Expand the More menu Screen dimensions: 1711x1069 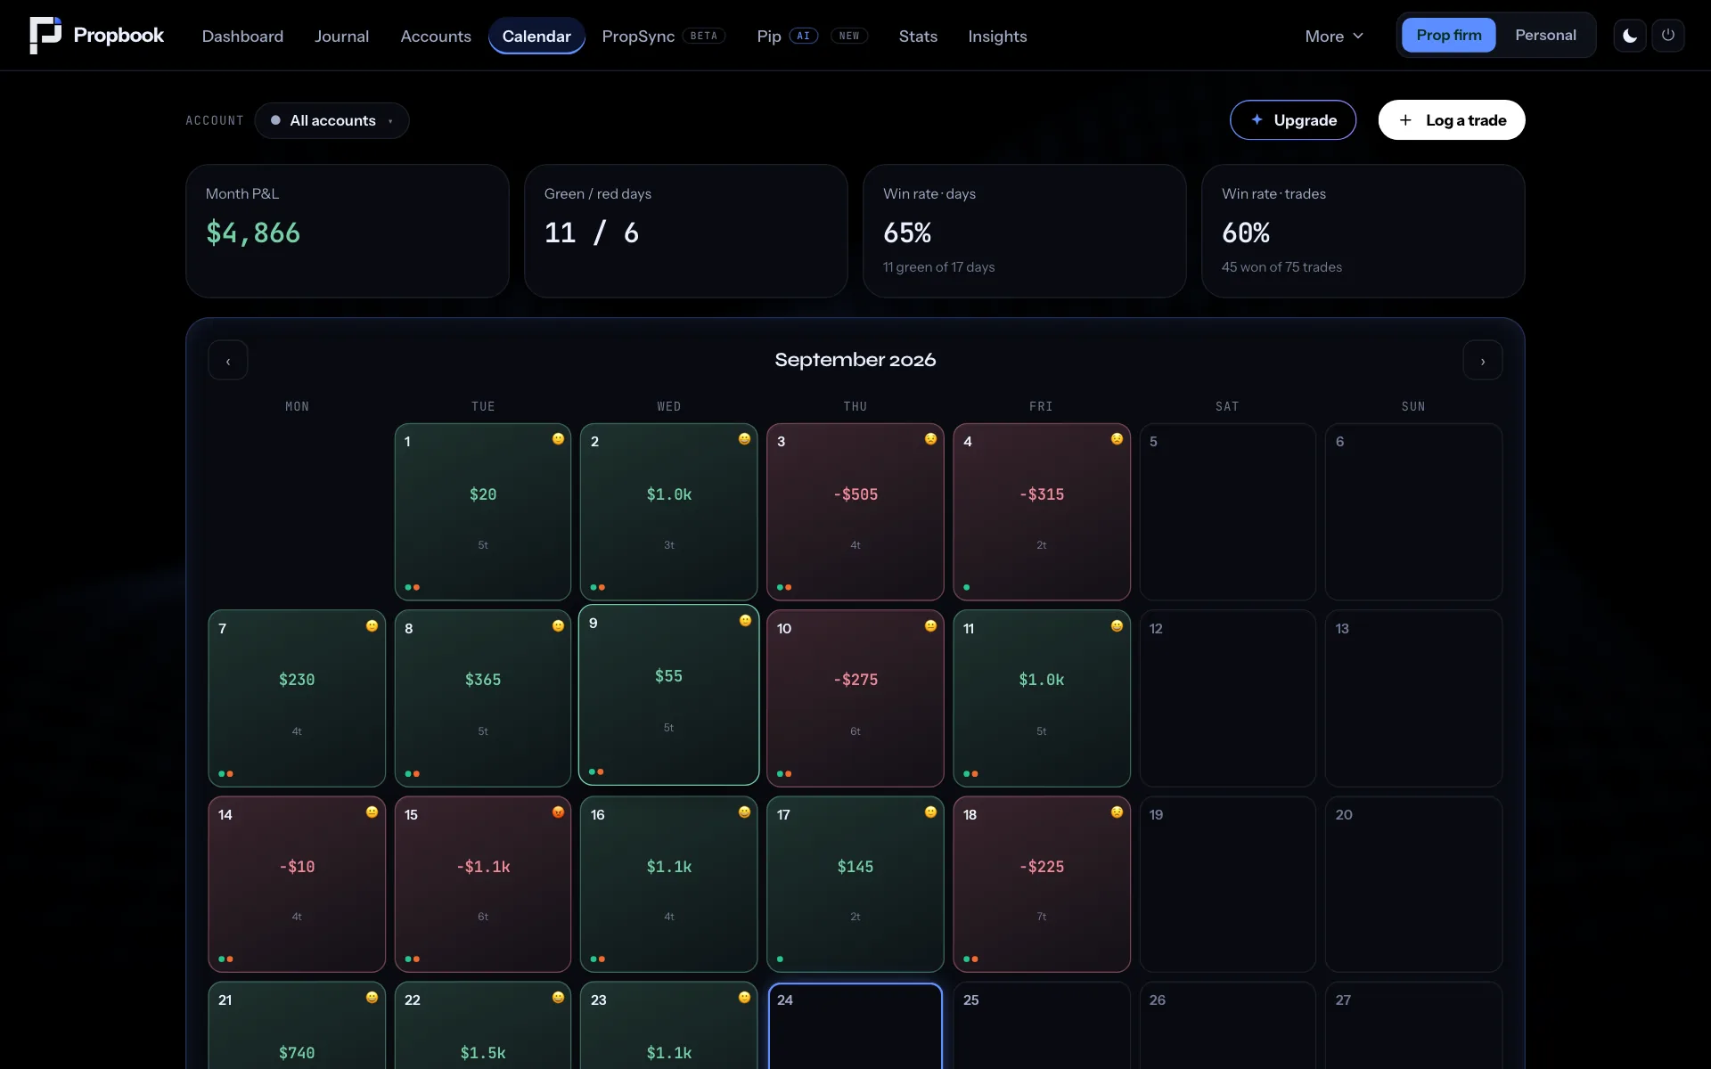coord(1334,37)
